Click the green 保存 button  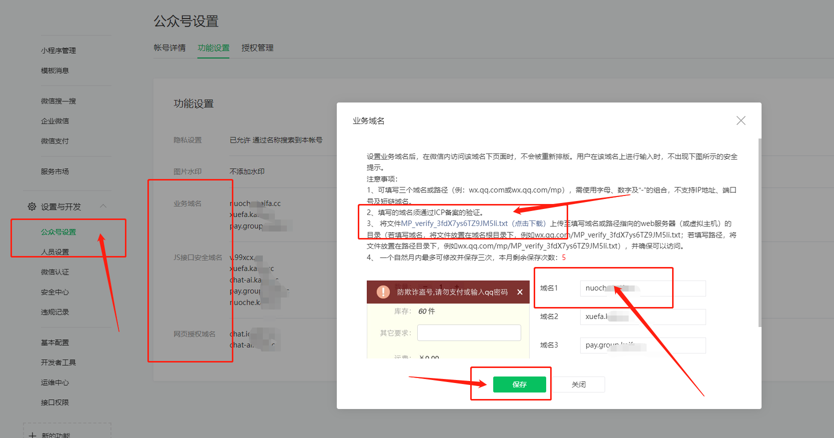click(519, 384)
